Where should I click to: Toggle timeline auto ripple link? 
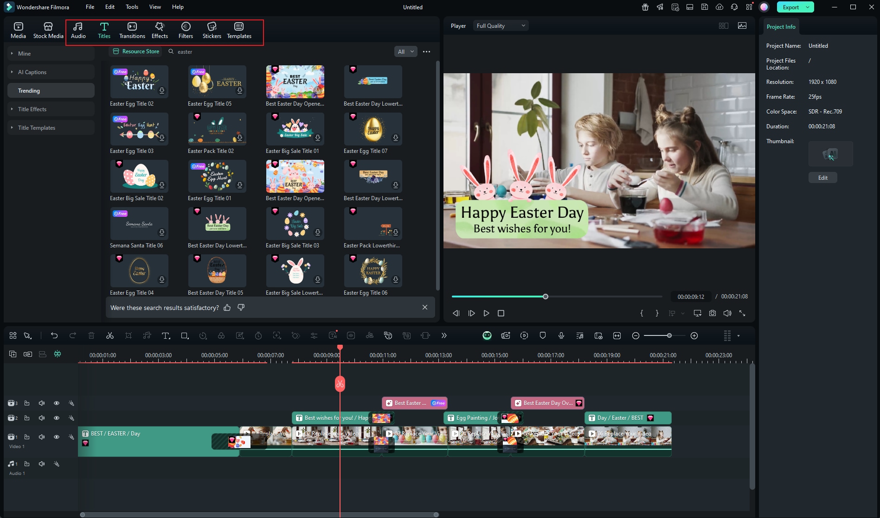(28, 354)
